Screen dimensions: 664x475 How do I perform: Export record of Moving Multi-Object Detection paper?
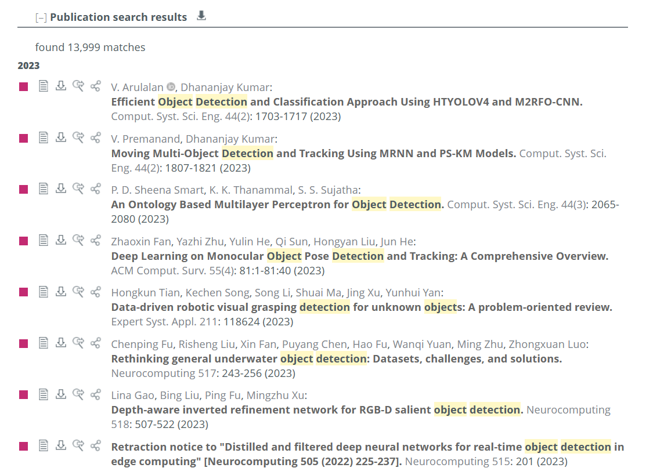click(61, 137)
